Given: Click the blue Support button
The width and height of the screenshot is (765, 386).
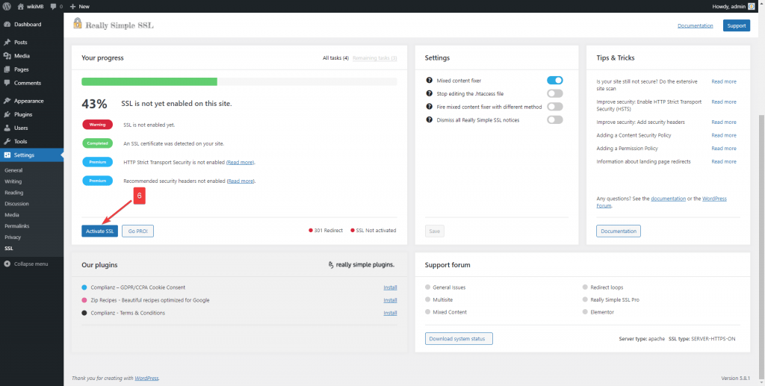Looking at the screenshot, I should (x=737, y=26).
